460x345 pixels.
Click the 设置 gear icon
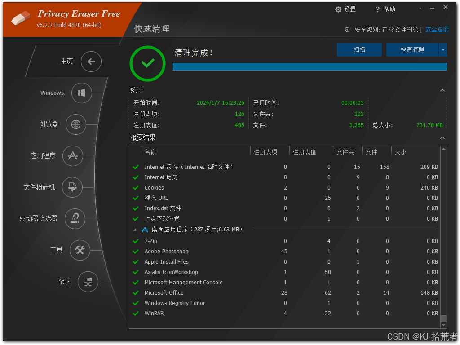[338, 9]
